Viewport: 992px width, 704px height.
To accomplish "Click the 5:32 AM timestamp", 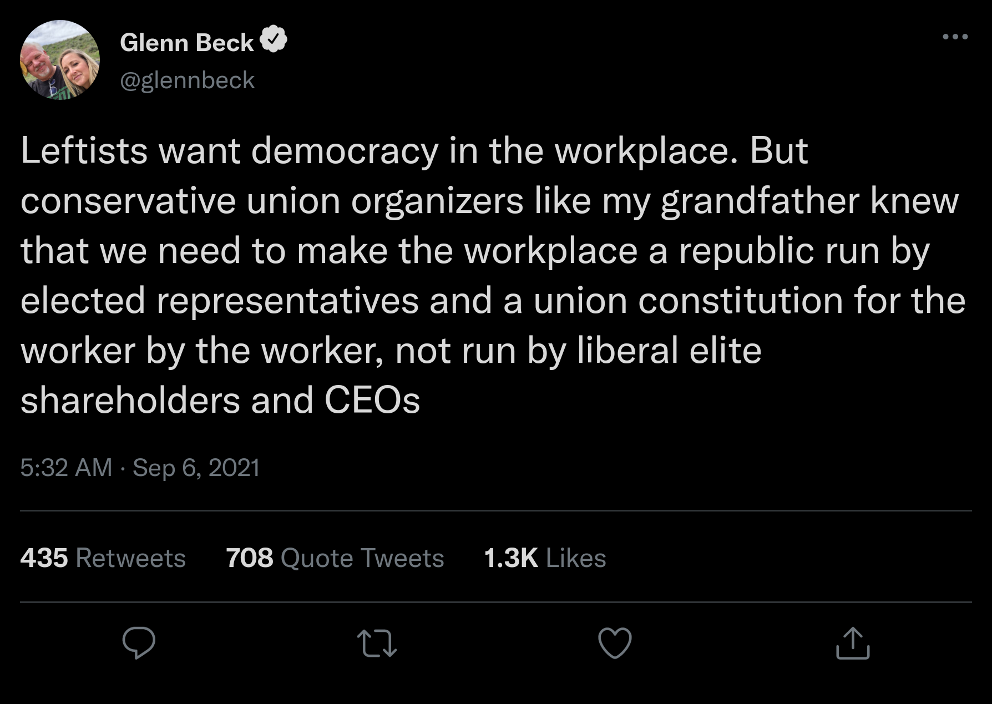I will 66,467.
